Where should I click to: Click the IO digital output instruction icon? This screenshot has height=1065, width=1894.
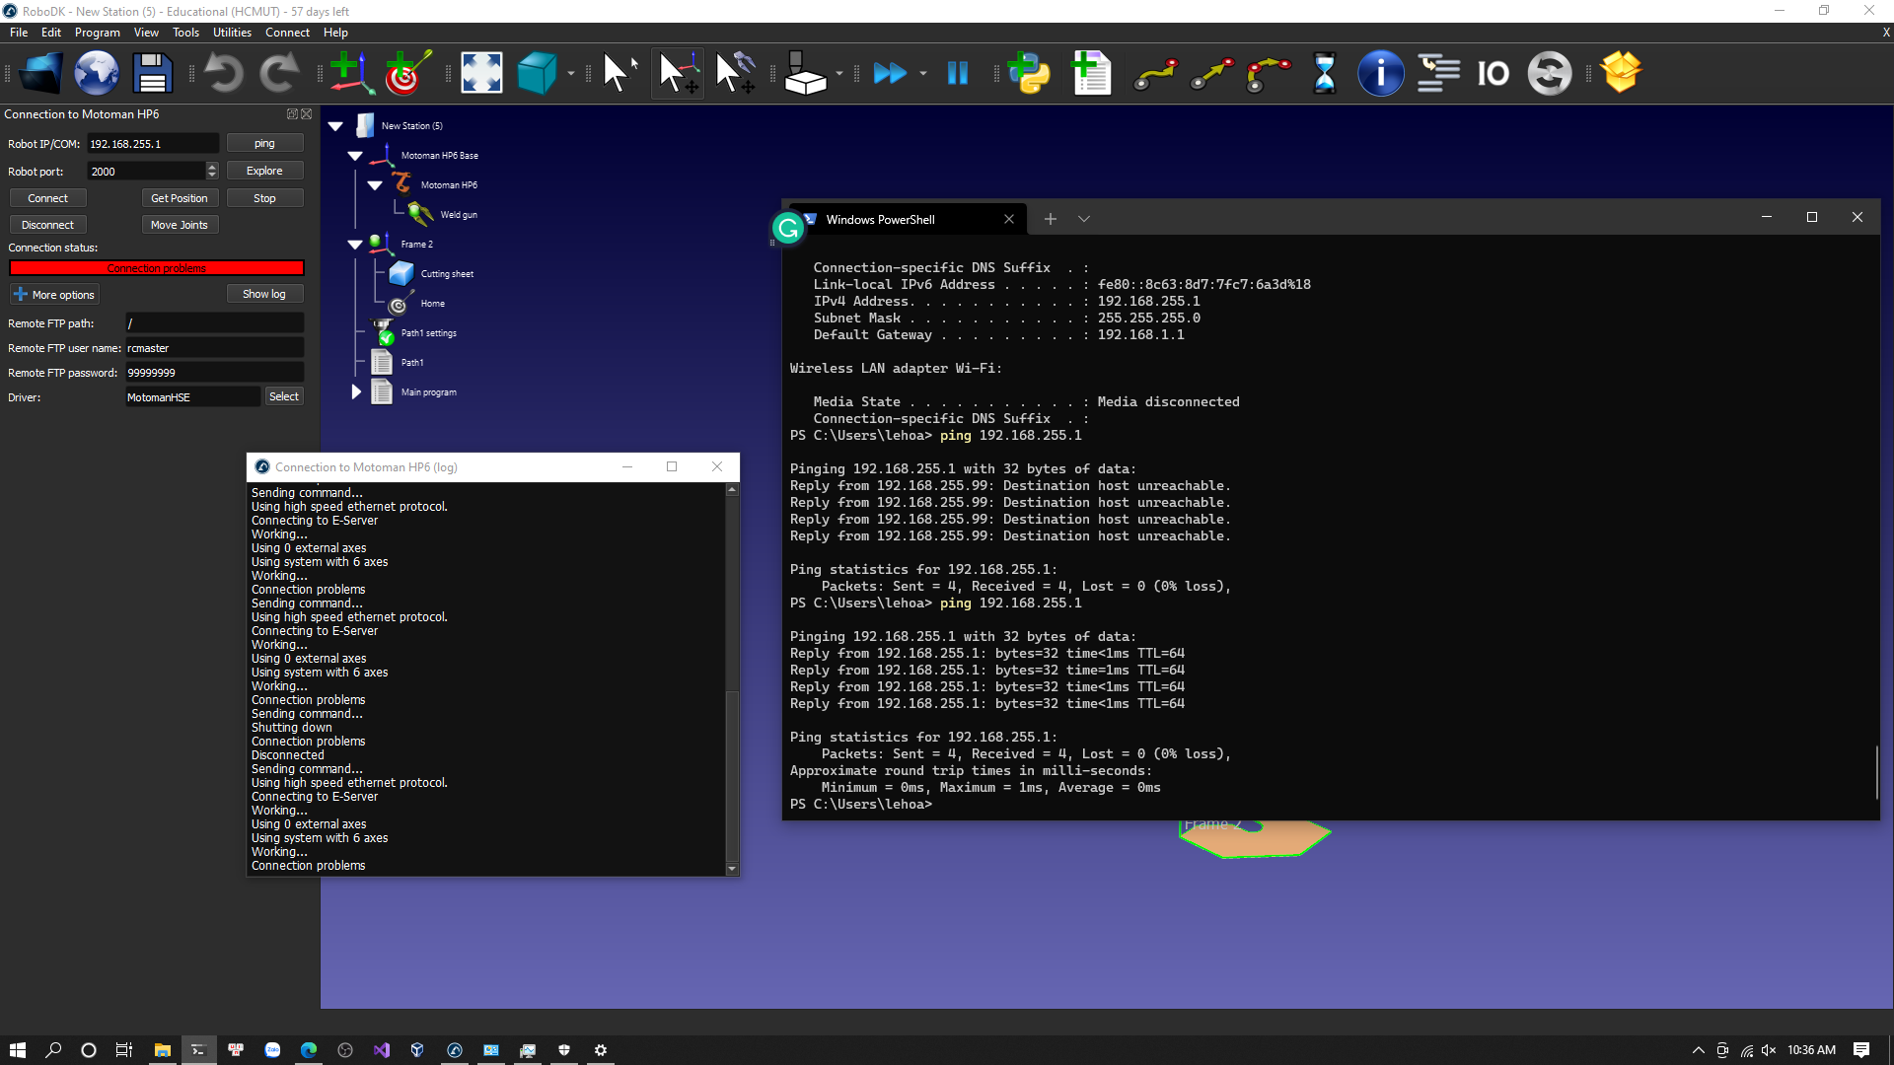point(1493,73)
